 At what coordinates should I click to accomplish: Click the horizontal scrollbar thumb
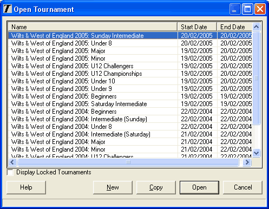(x=128, y=162)
